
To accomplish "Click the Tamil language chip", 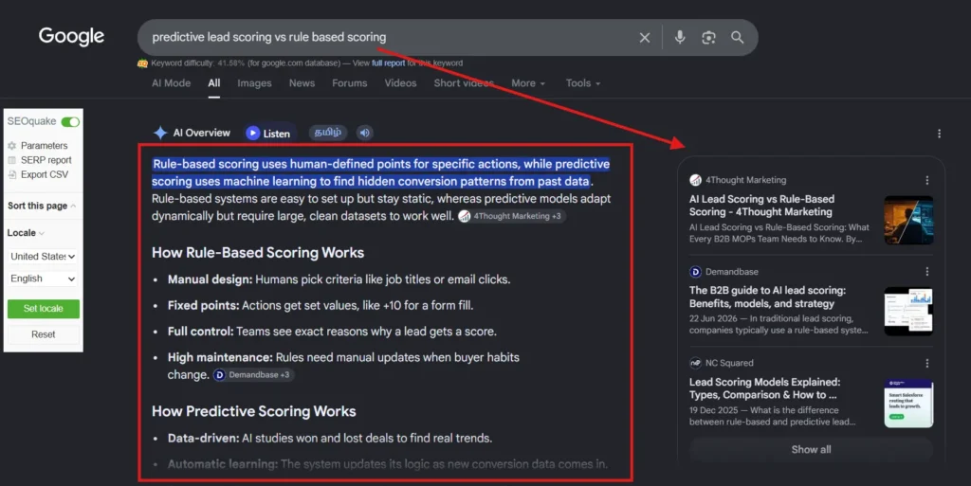I will 328,133.
